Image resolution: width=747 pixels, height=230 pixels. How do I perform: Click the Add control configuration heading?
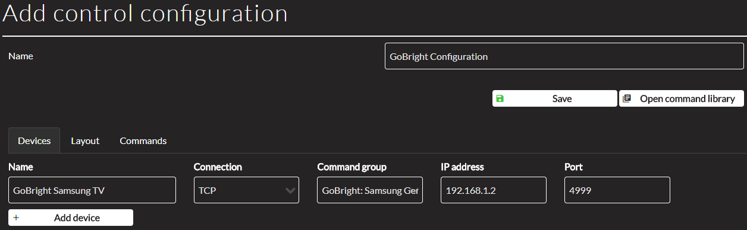pos(145,14)
